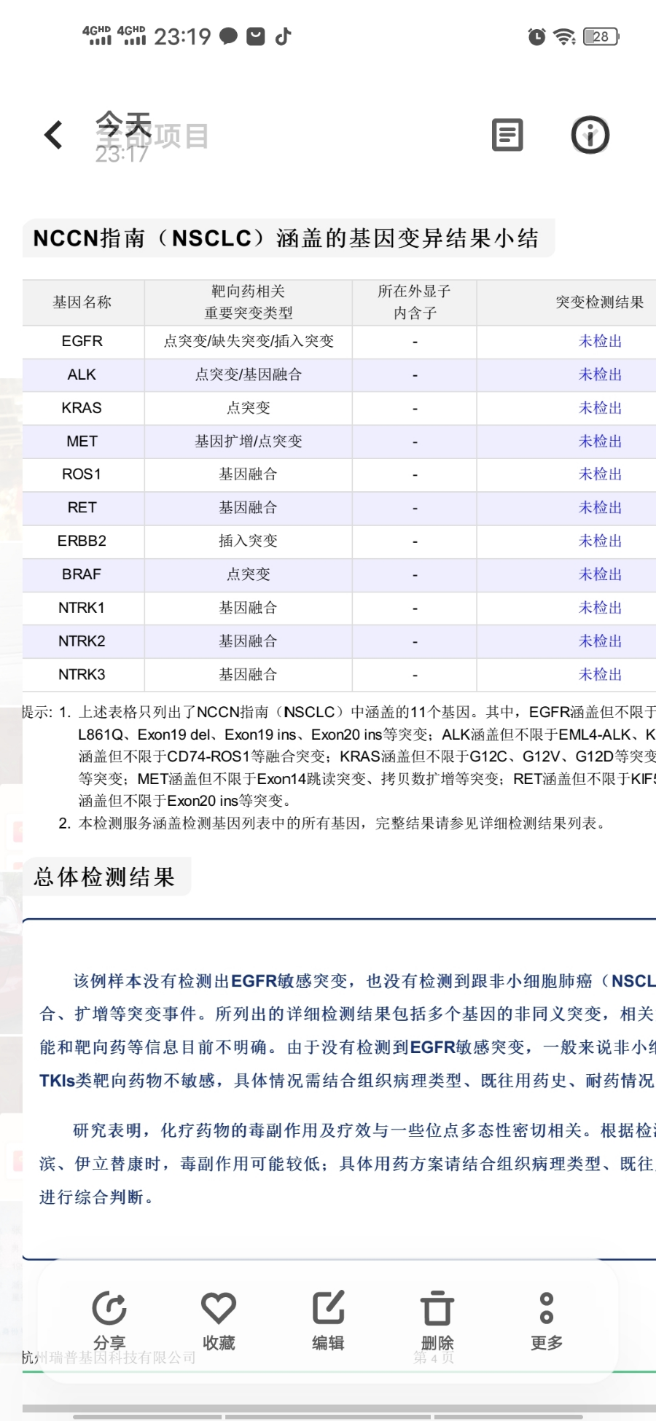This screenshot has width=656, height=1421.
Task: Tap the TikTok notification icon
Action: [x=284, y=36]
